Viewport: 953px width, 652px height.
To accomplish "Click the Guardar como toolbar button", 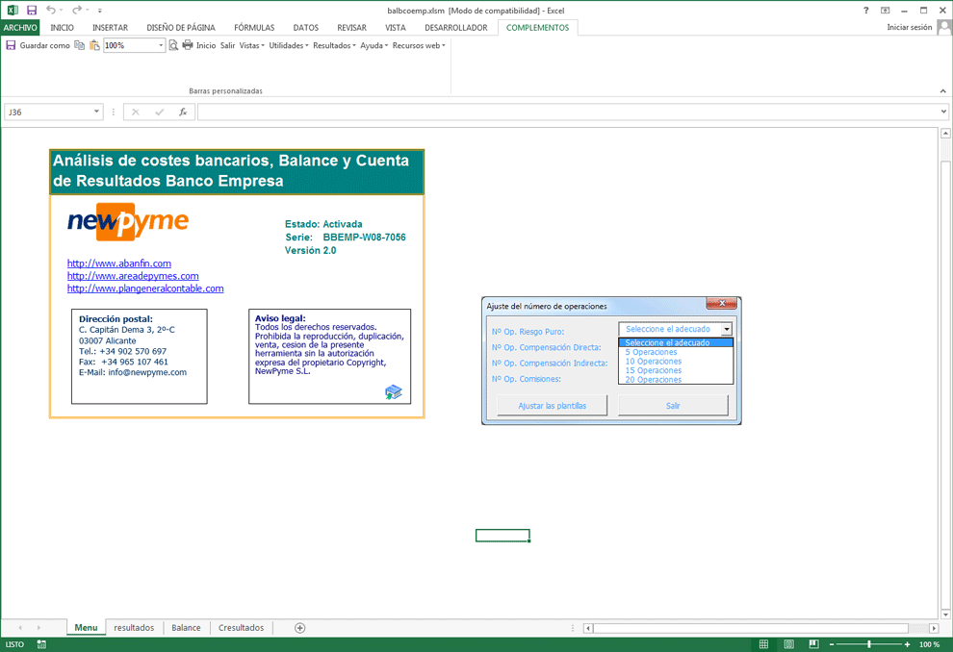I will click(x=44, y=45).
